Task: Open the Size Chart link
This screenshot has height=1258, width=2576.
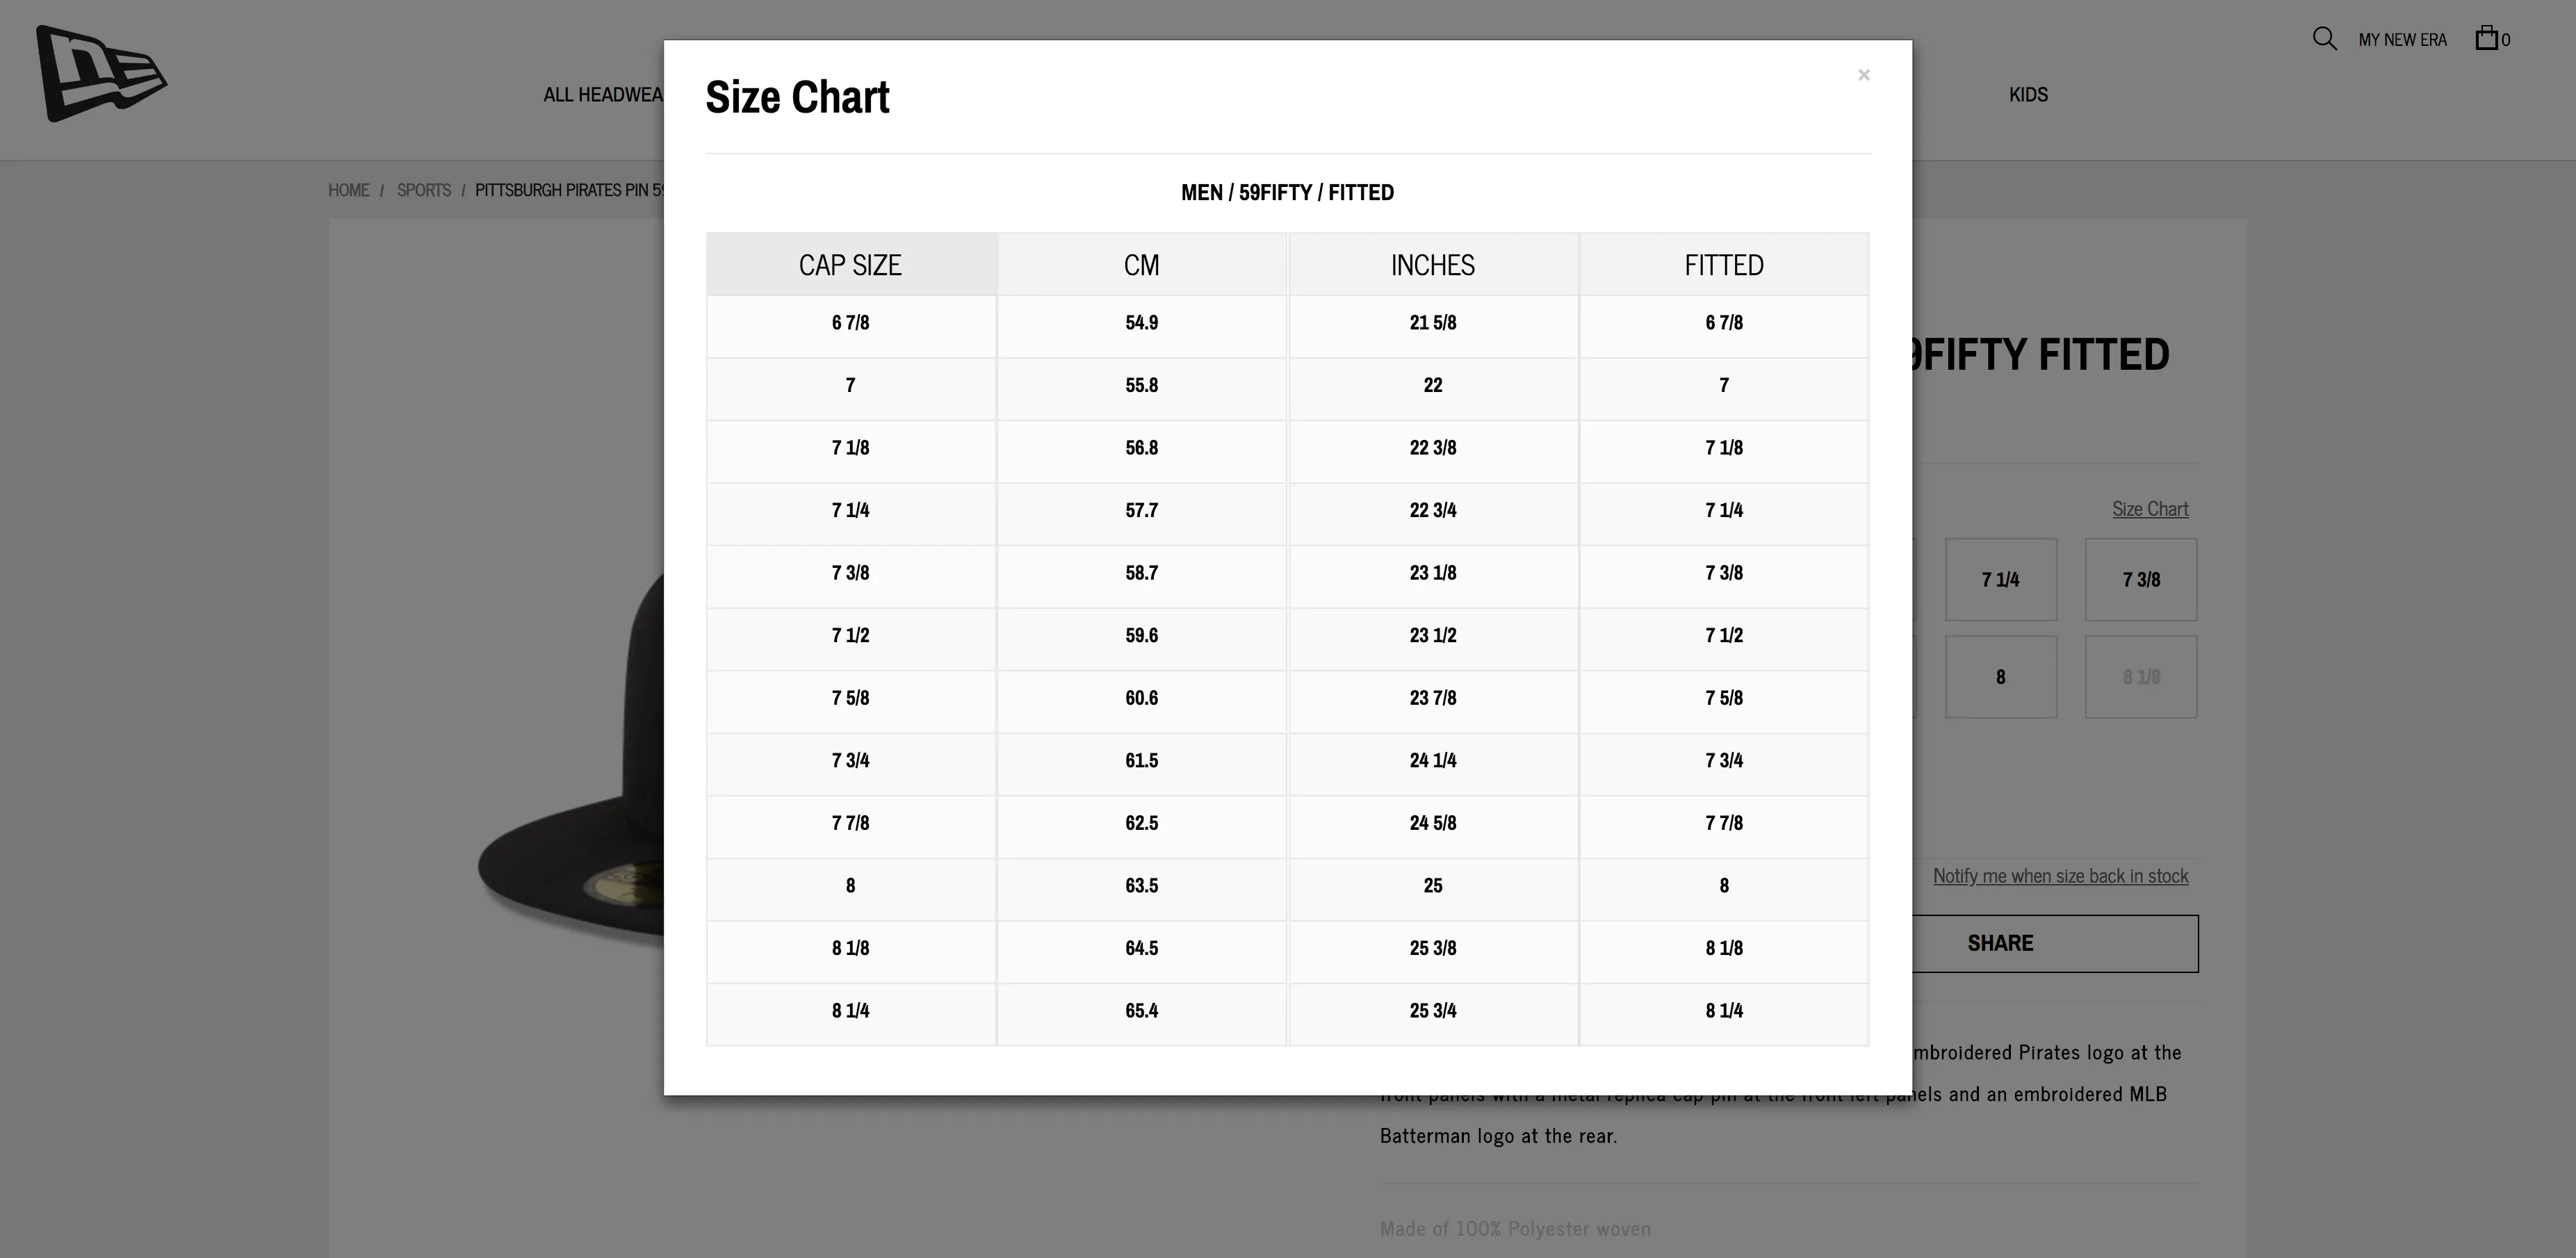Action: coord(2150,509)
